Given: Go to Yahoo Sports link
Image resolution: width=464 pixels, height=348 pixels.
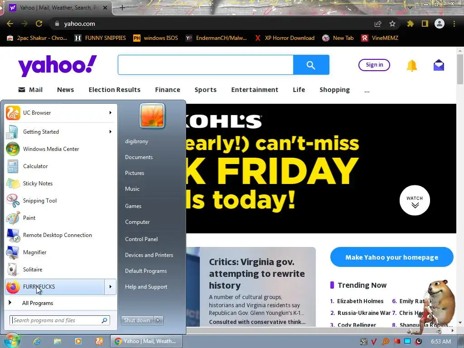Looking at the screenshot, I should click(x=206, y=90).
